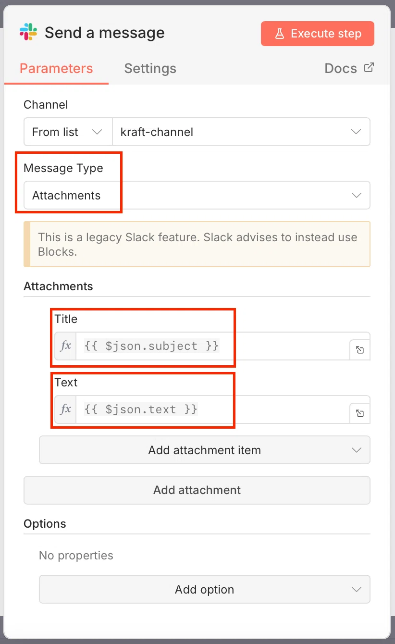
Task: Click into the Text expression field
Action: (x=213, y=409)
